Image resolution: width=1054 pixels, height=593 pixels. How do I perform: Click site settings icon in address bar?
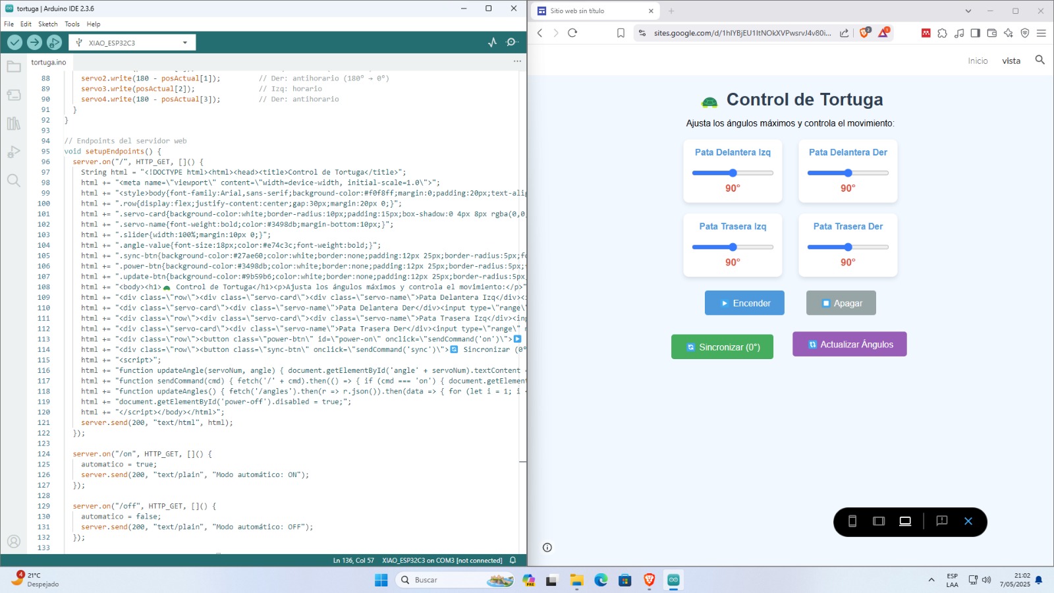coord(642,33)
